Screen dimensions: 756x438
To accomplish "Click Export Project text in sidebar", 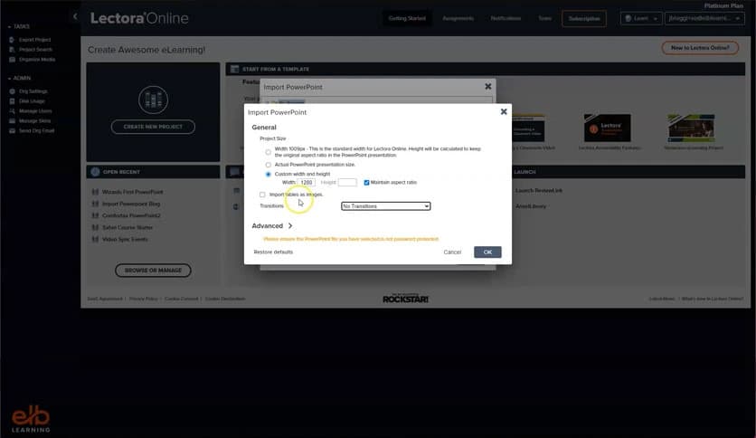I will tap(34, 40).
